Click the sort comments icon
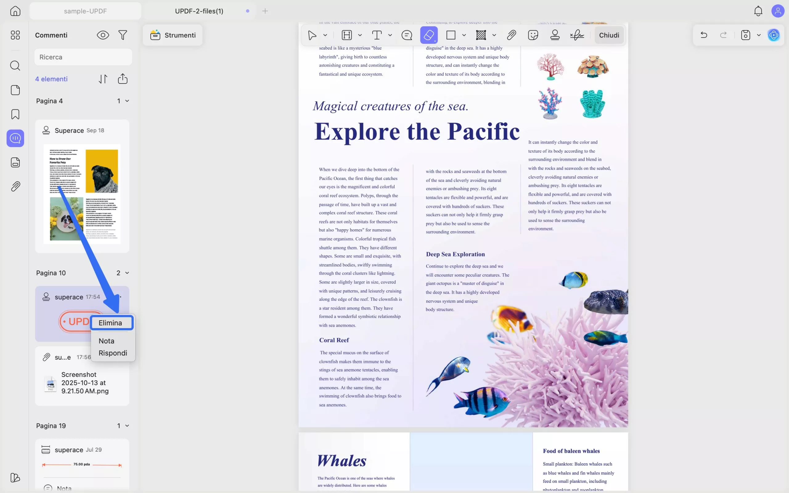 (x=103, y=79)
